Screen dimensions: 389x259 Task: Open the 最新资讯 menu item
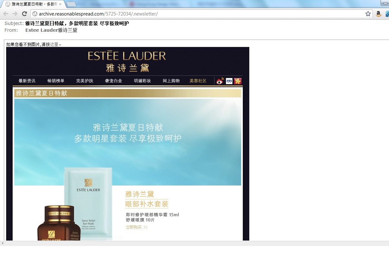click(27, 81)
